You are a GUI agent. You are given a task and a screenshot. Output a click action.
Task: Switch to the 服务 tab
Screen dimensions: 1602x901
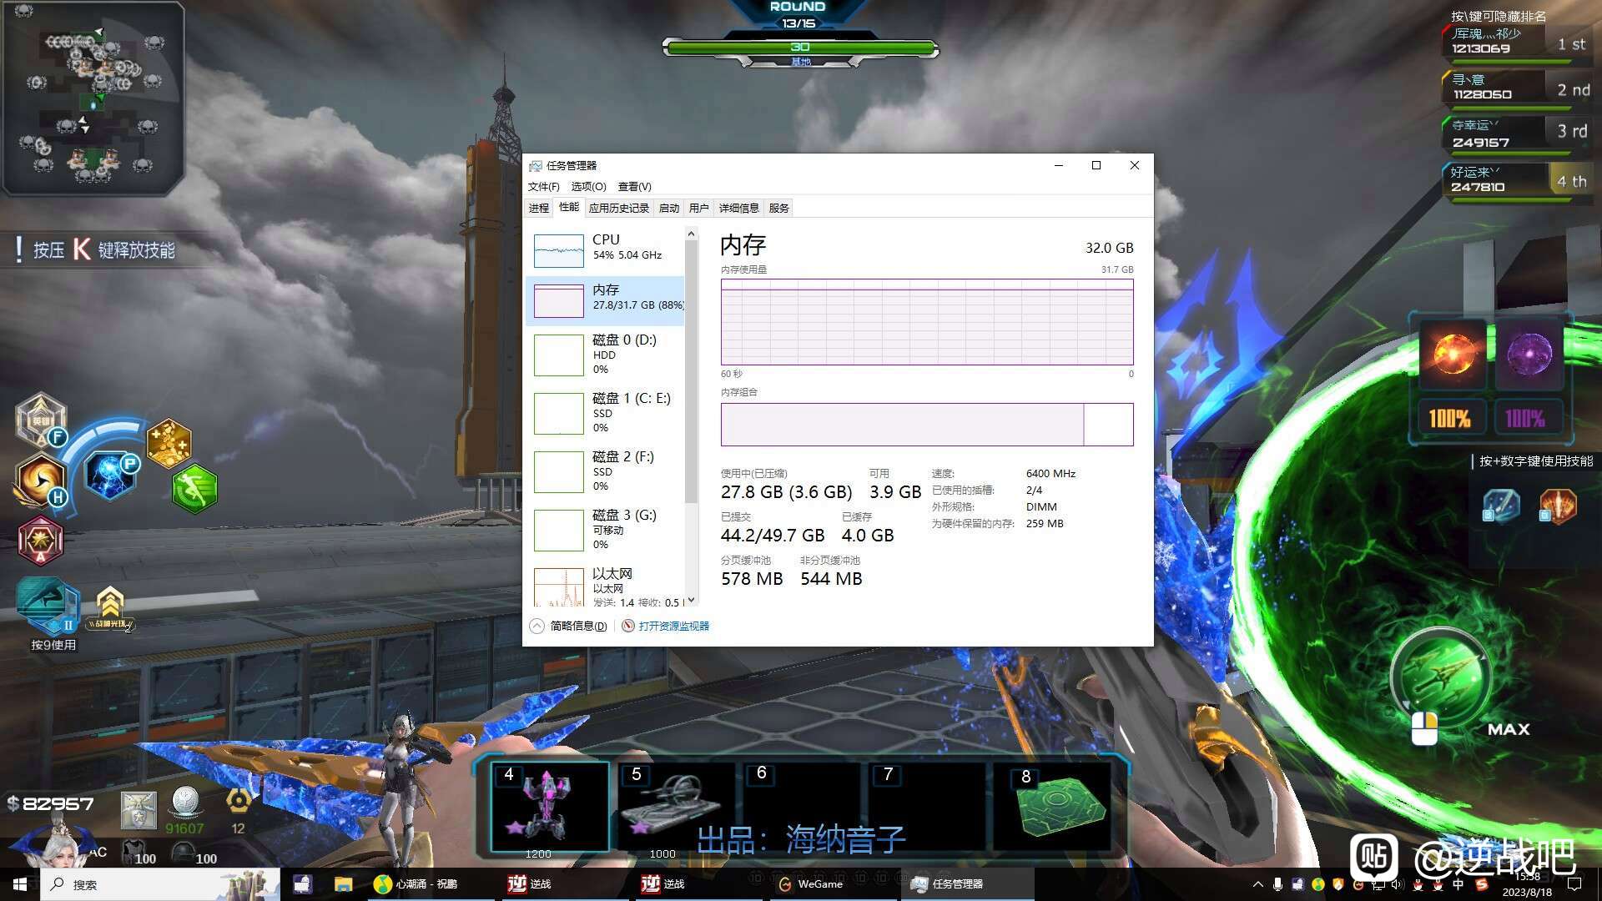779,209
